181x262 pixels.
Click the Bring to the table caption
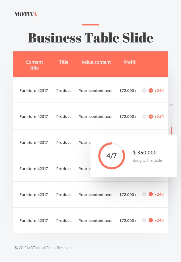coord(147,160)
